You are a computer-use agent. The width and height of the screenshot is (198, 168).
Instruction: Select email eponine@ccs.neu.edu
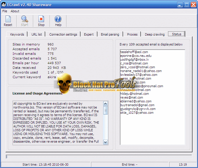(x=136, y=56)
